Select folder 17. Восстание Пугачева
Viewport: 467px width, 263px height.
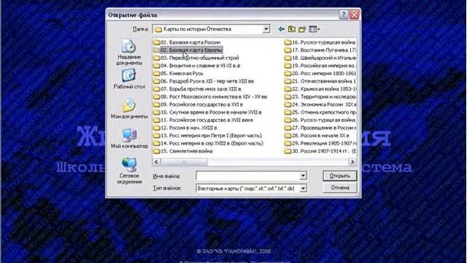pyautogui.click(x=320, y=50)
